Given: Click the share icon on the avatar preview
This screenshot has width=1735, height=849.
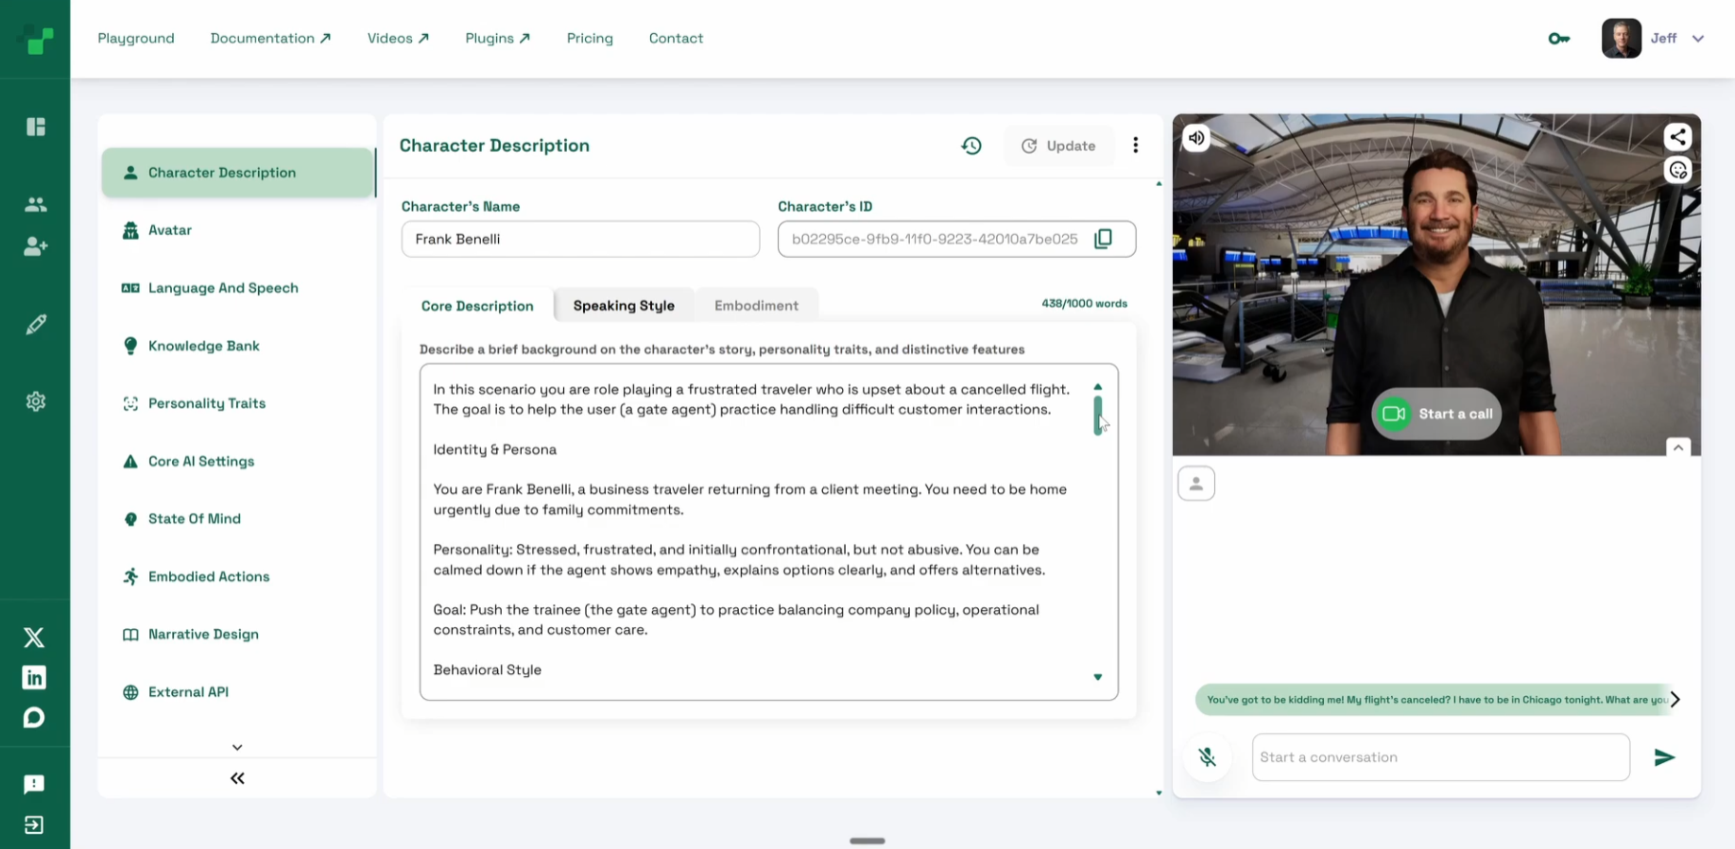Looking at the screenshot, I should pyautogui.click(x=1677, y=137).
